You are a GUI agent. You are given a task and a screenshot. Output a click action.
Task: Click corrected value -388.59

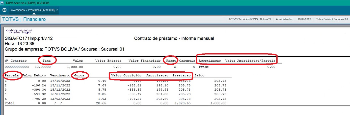pyautogui.click(x=134, y=90)
